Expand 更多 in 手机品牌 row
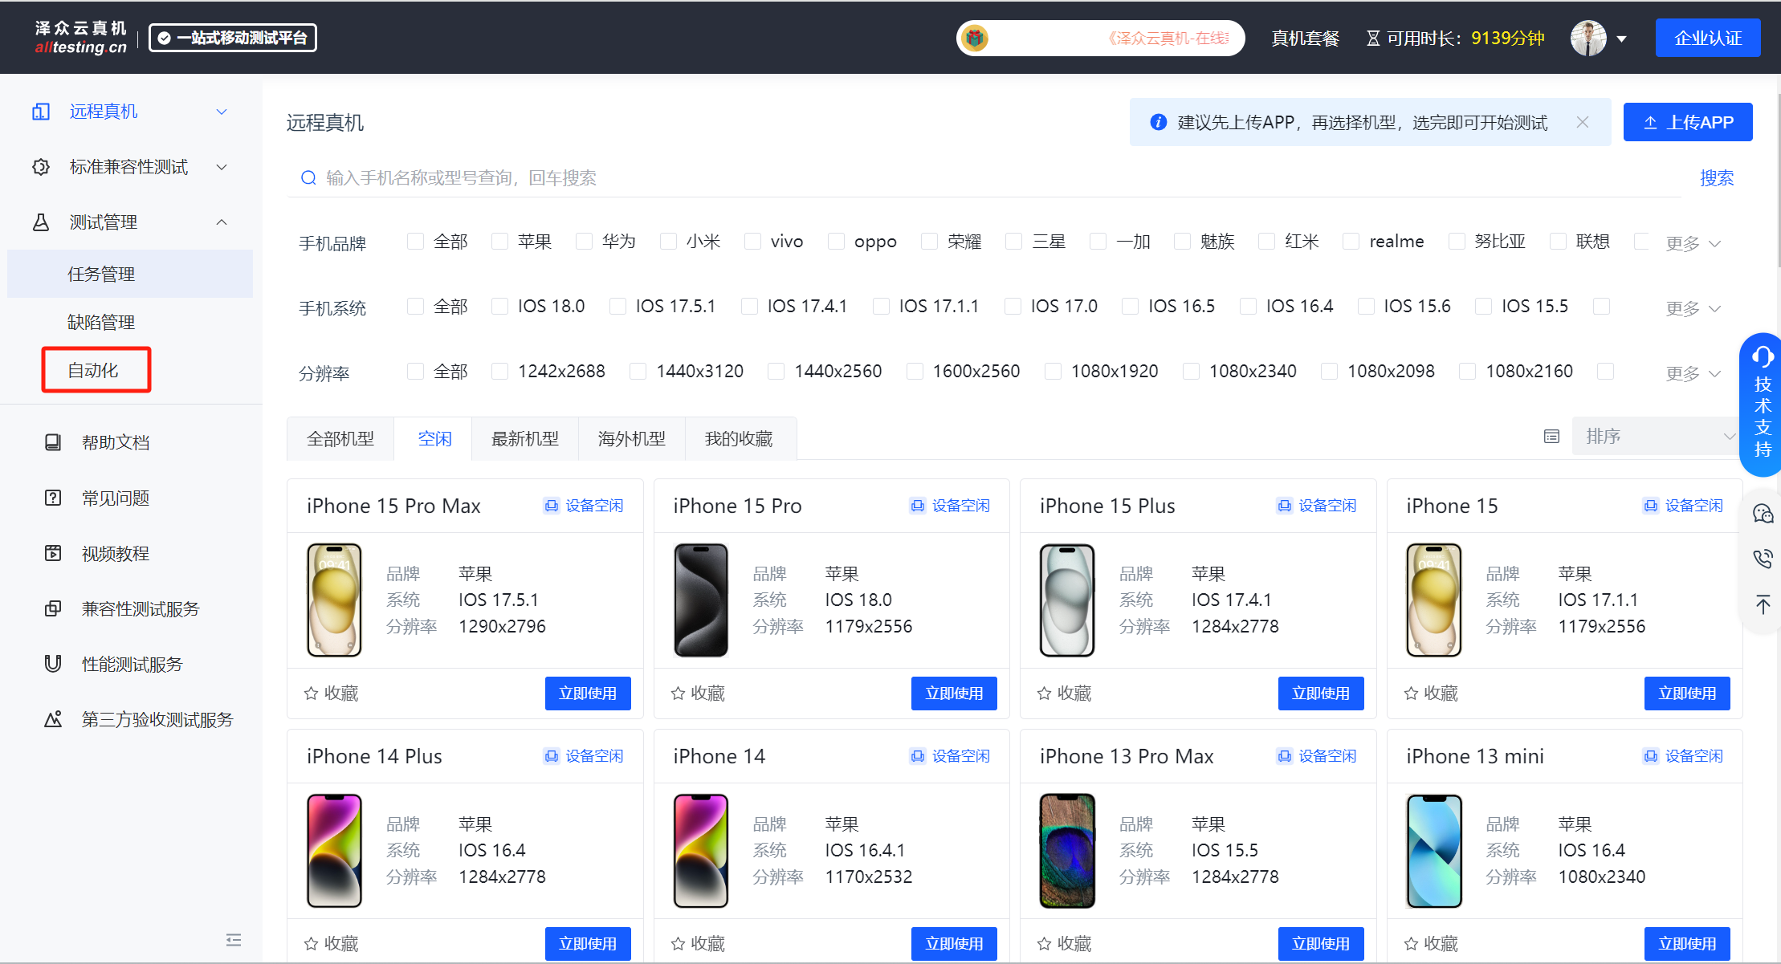This screenshot has height=964, width=1781. pyautogui.click(x=1693, y=243)
